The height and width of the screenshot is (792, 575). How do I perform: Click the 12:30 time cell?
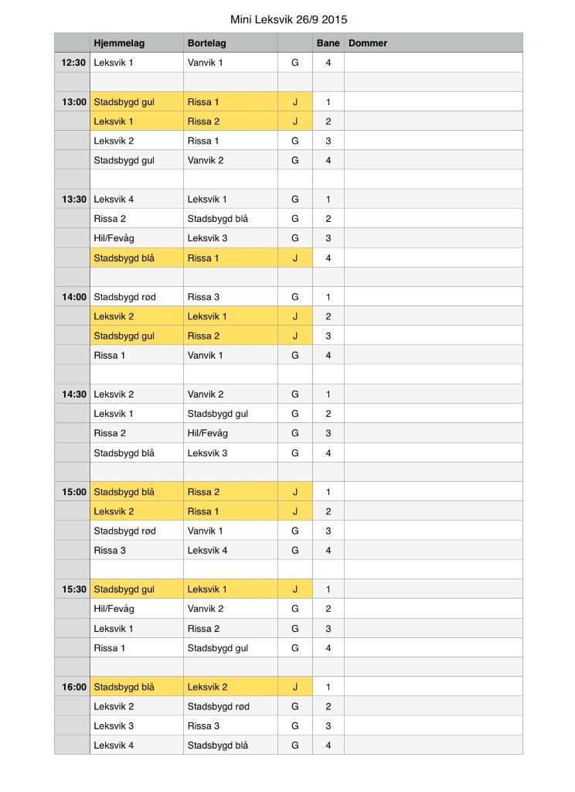(72, 63)
